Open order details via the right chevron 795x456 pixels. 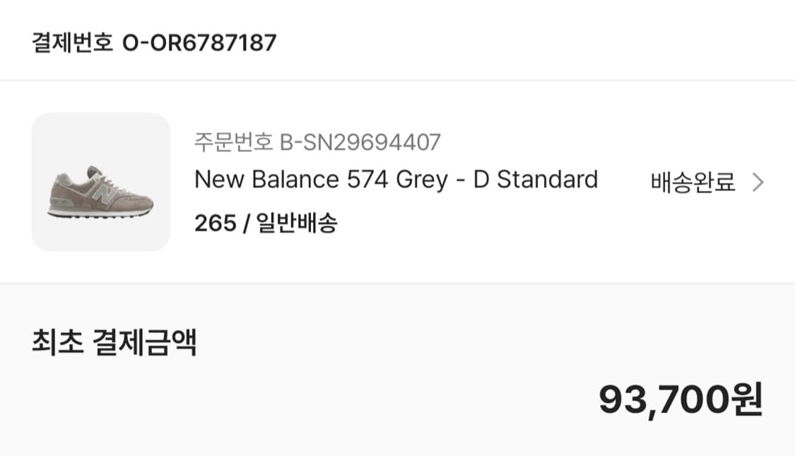pyautogui.click(x=758, y=182)
